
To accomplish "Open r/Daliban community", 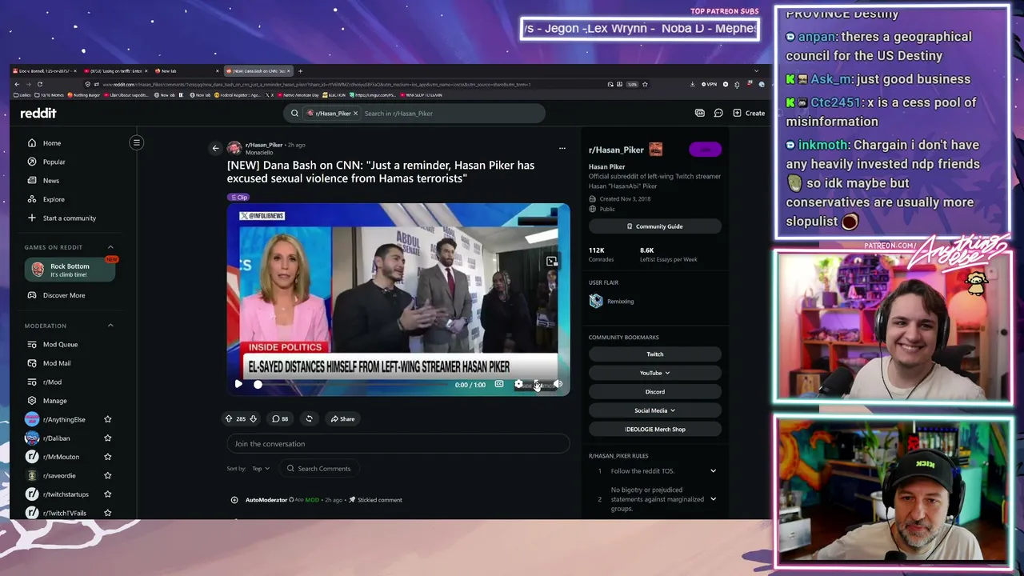I will (56, 438).
